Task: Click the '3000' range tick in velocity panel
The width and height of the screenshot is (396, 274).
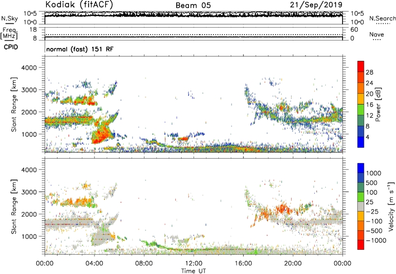Action: (29, 192)
